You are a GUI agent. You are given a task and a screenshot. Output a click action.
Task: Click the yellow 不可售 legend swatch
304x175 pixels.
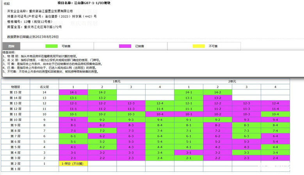pyautogui.click(x=199, y=46)
